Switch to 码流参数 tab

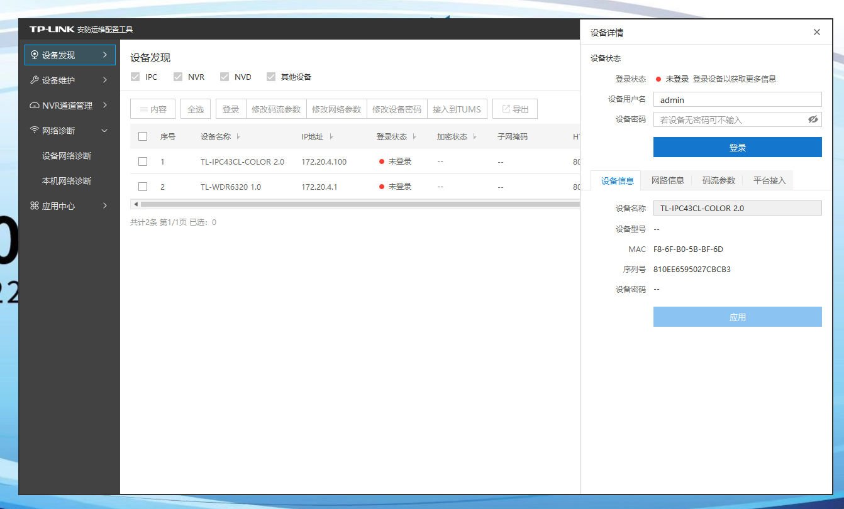719,180
